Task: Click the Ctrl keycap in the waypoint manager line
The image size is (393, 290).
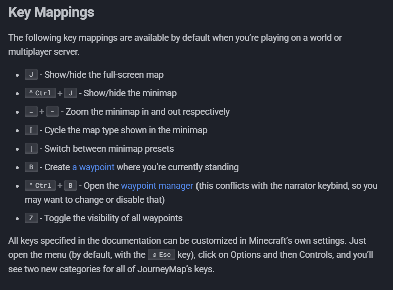Action: 40,186
